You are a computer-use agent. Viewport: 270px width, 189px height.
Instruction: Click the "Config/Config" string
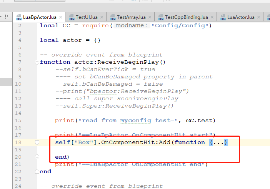[180, 26]
